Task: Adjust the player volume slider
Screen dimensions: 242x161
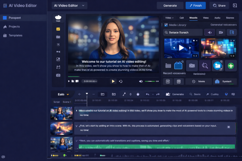Action: 151,81
